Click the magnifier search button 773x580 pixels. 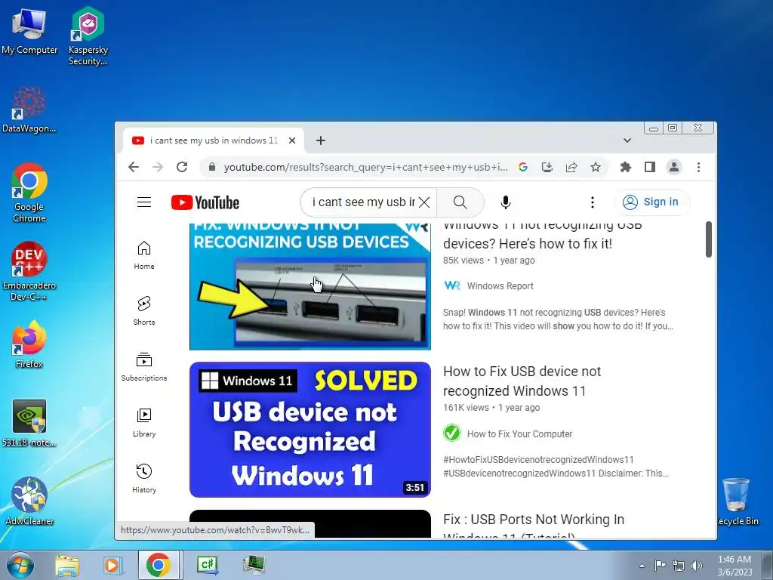point(460,202)
